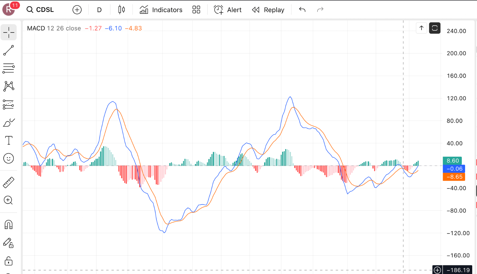Create a new Alert
The width and height of the screenshot is (477, 274).
[x=227, y=10]
